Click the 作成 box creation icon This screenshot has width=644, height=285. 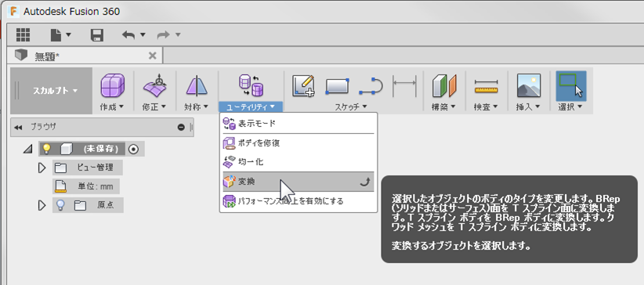(113, 85)
